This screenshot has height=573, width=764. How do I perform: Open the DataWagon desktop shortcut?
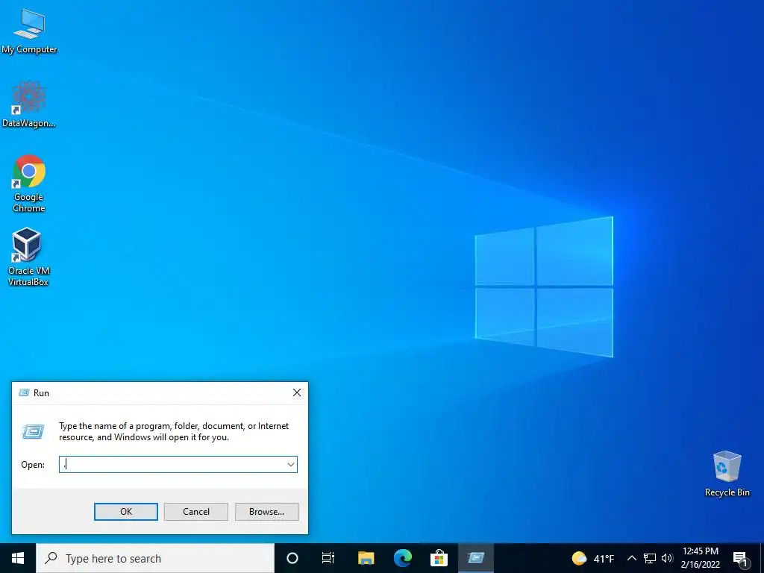(29, 104)
